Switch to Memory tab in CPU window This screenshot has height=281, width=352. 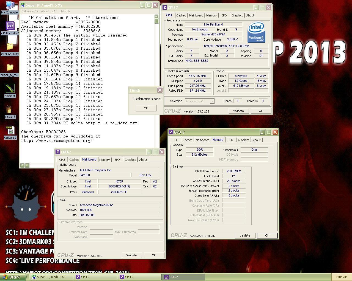[x=211, y=15]
